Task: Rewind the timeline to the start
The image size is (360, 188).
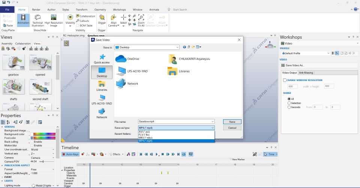Action: coord(141,155)
